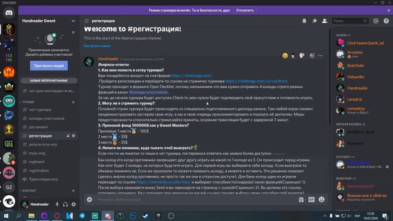This screenshot has width=393, height=221.
Task: Close the streamer mode banner
Action: pyautogui.click(x=388, y=10)
